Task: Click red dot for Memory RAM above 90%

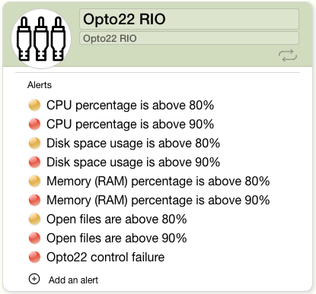Action: (x=34, y=200)
